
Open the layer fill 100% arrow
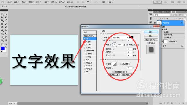coord(185,19)
